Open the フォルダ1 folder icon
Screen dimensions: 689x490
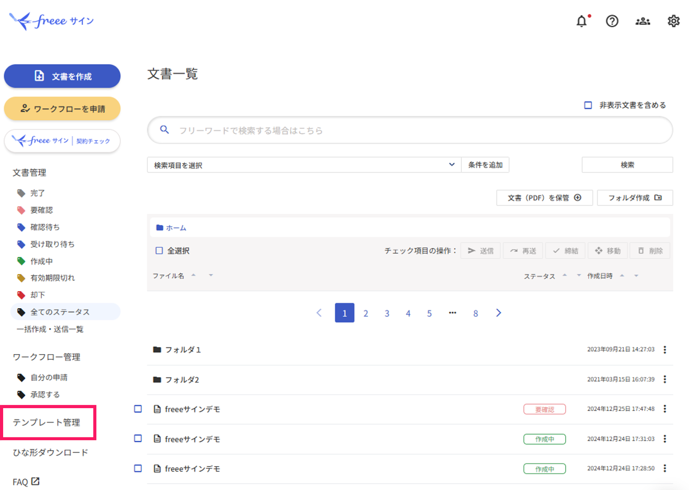pyautogui.click(x=157, y=350)
